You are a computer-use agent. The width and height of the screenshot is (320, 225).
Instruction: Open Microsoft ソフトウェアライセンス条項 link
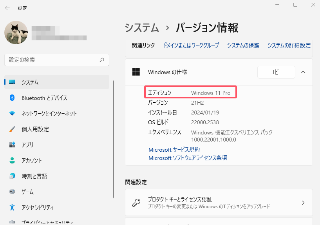(188, 158)
